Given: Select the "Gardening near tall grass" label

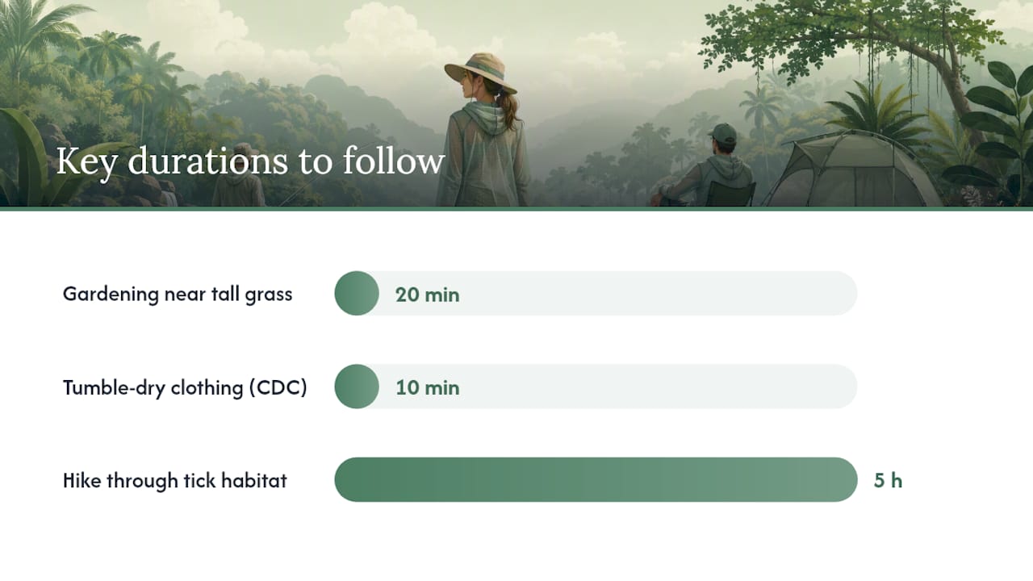Looking at the screenshot, I should click(178, 294).
